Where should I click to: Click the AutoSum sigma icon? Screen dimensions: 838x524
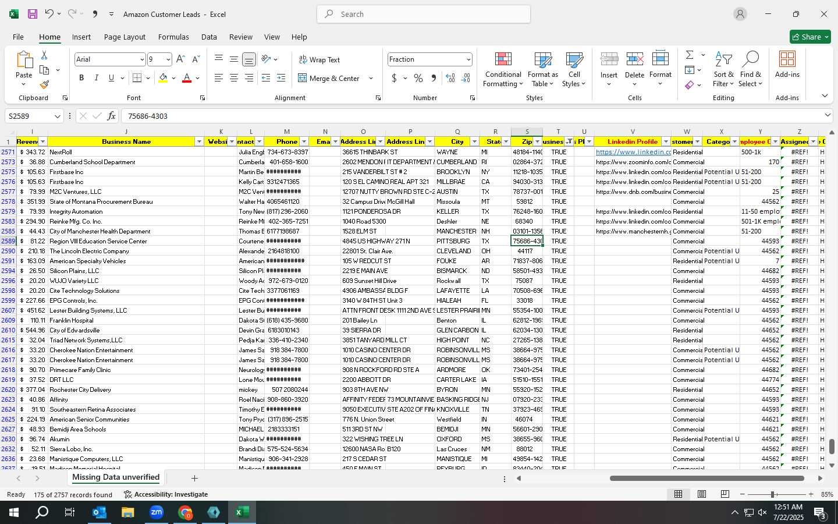pos(690,55)
